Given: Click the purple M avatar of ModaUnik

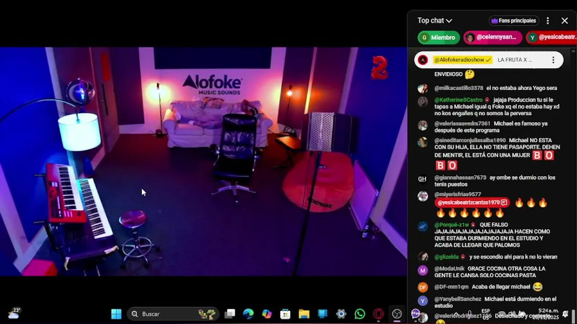Looking at the screenshot, I should point(422,270).
